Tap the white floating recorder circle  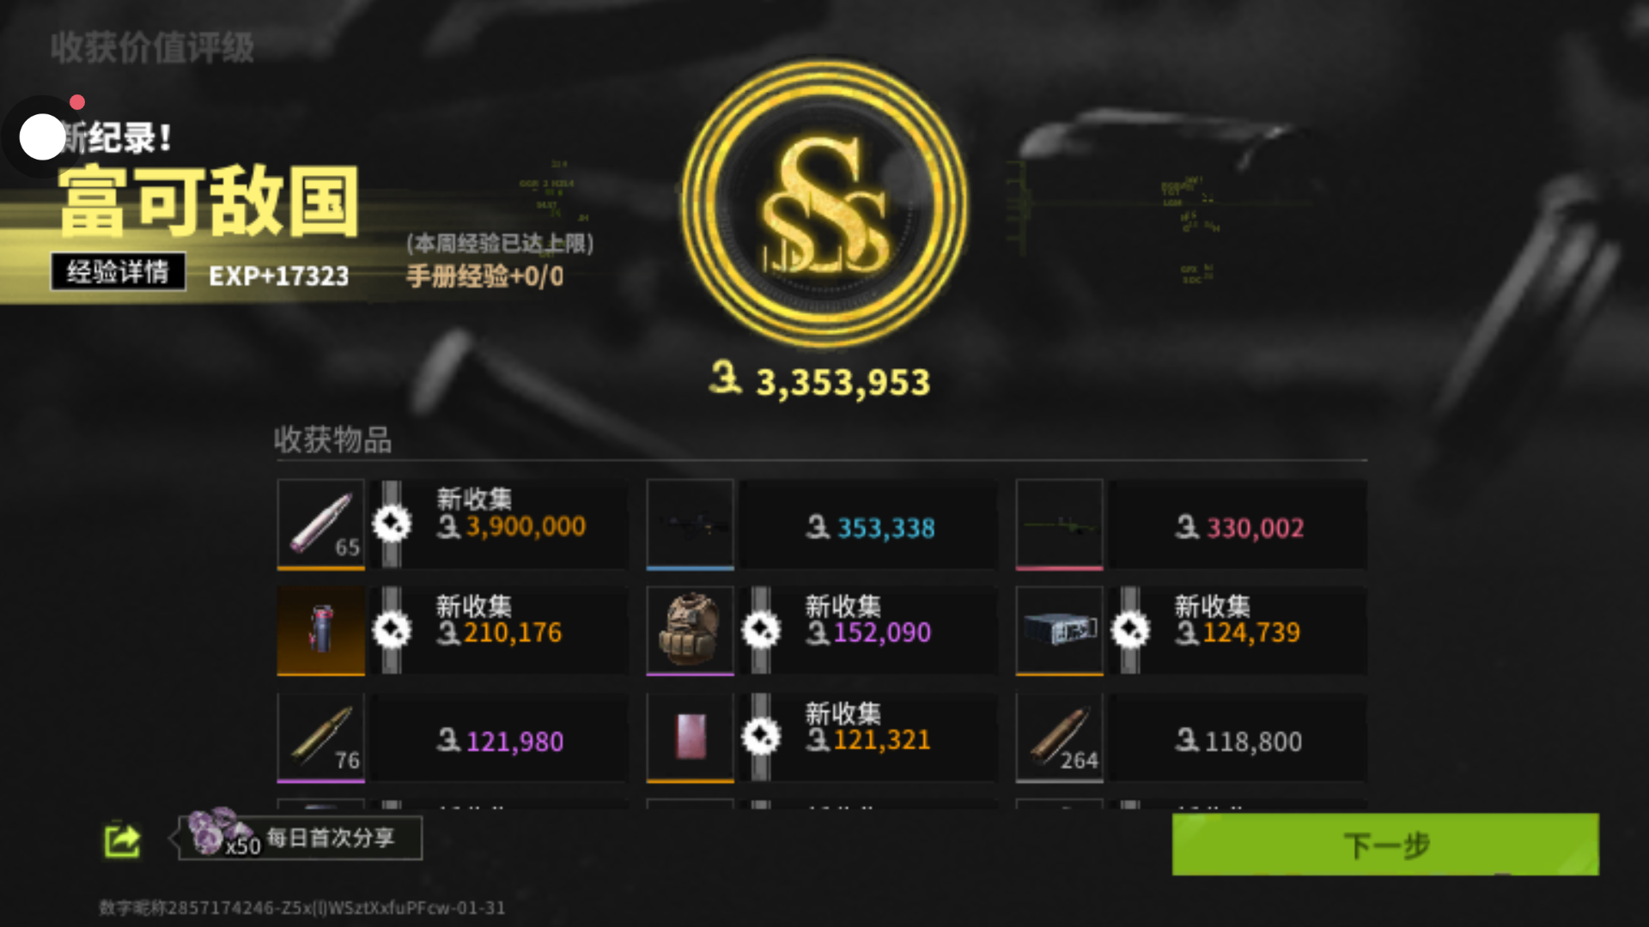tap(42, 137)
